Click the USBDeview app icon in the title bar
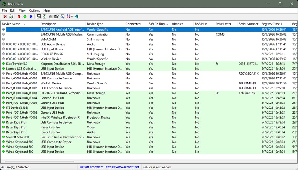Viewport: 298px width, 170px height. pos(4,4)
